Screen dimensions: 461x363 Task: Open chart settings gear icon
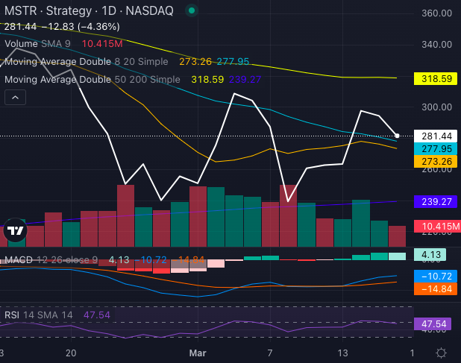441,353
